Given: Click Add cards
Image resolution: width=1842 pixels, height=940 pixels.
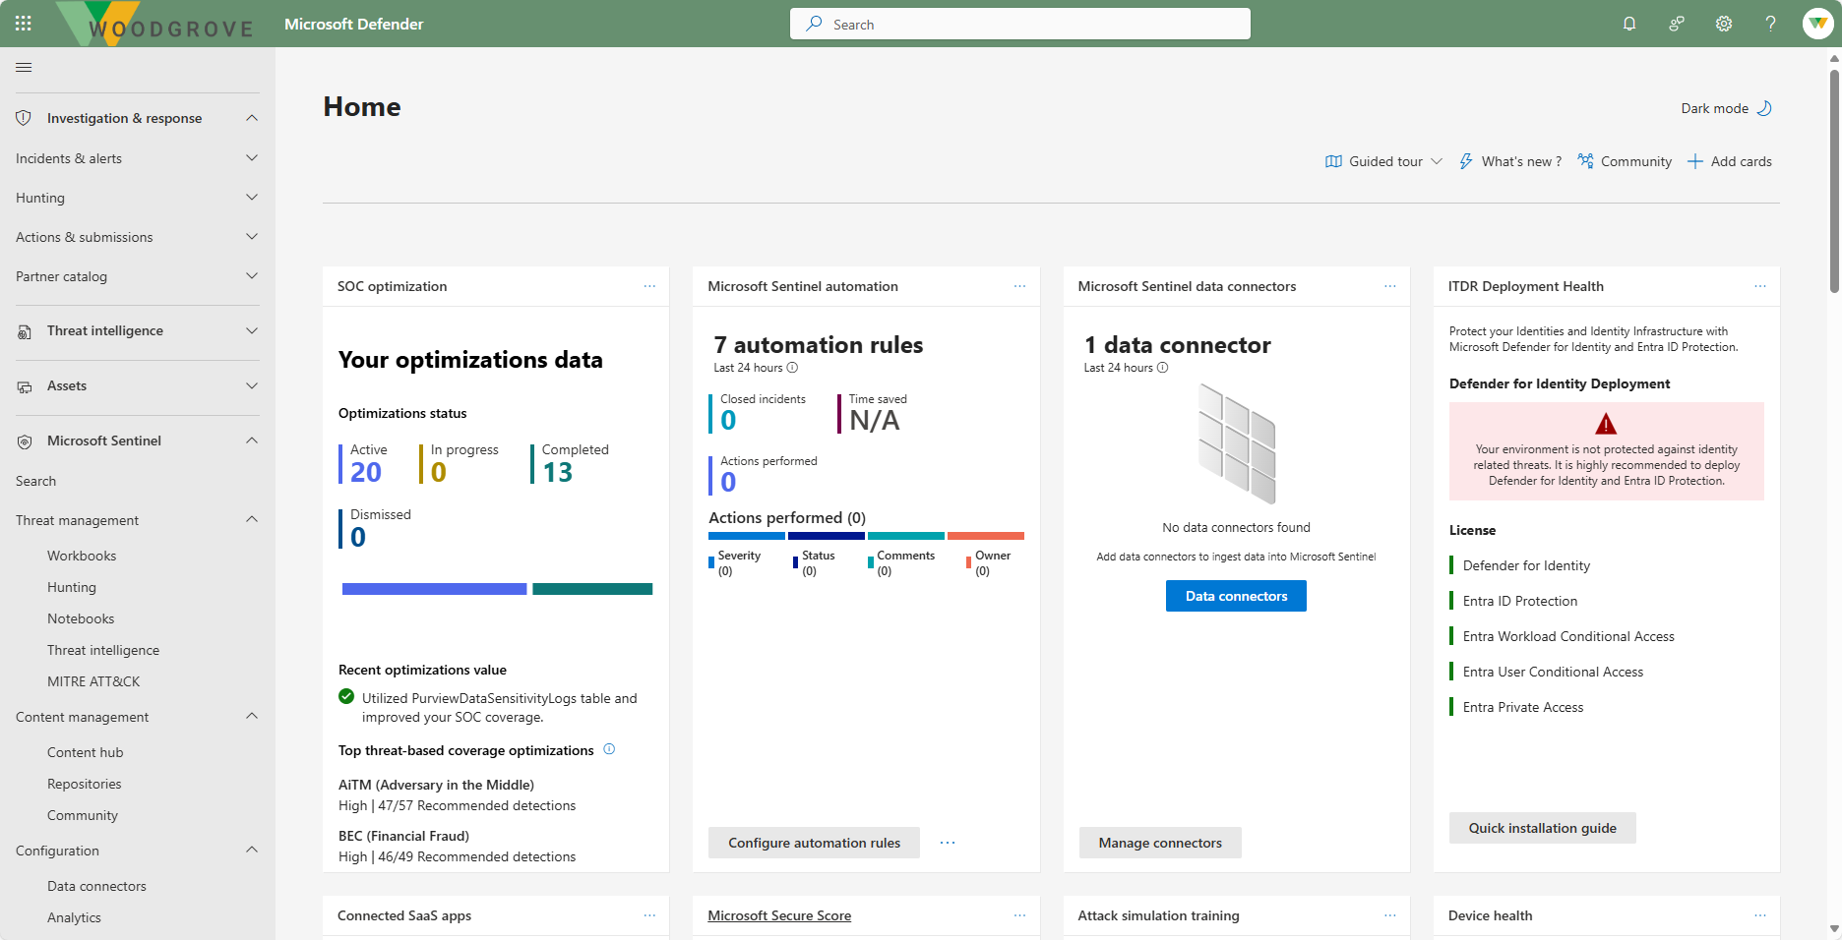Looking at the screenshot, I should (1730, 161).
